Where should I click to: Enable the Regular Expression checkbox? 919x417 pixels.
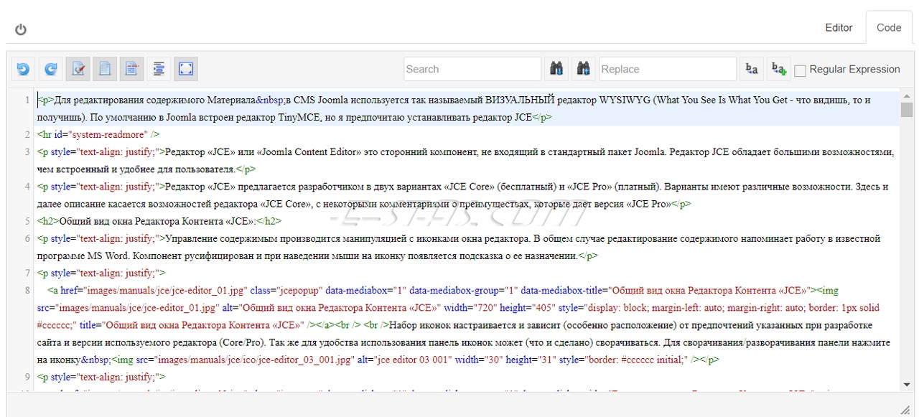(x=801, y=70)
